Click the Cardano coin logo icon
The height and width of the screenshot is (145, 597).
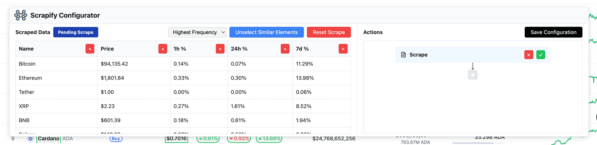(30, 139)
